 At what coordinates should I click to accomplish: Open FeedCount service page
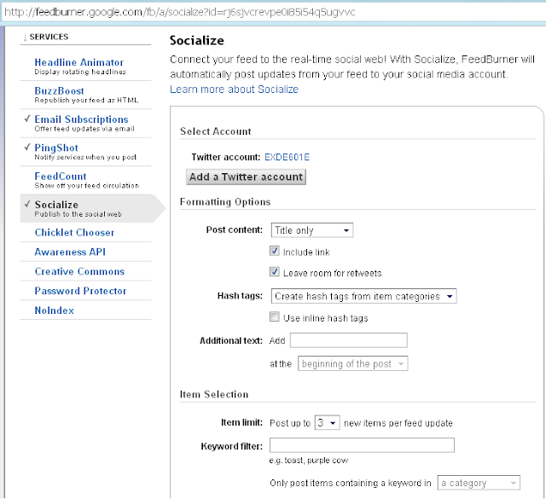61,176
